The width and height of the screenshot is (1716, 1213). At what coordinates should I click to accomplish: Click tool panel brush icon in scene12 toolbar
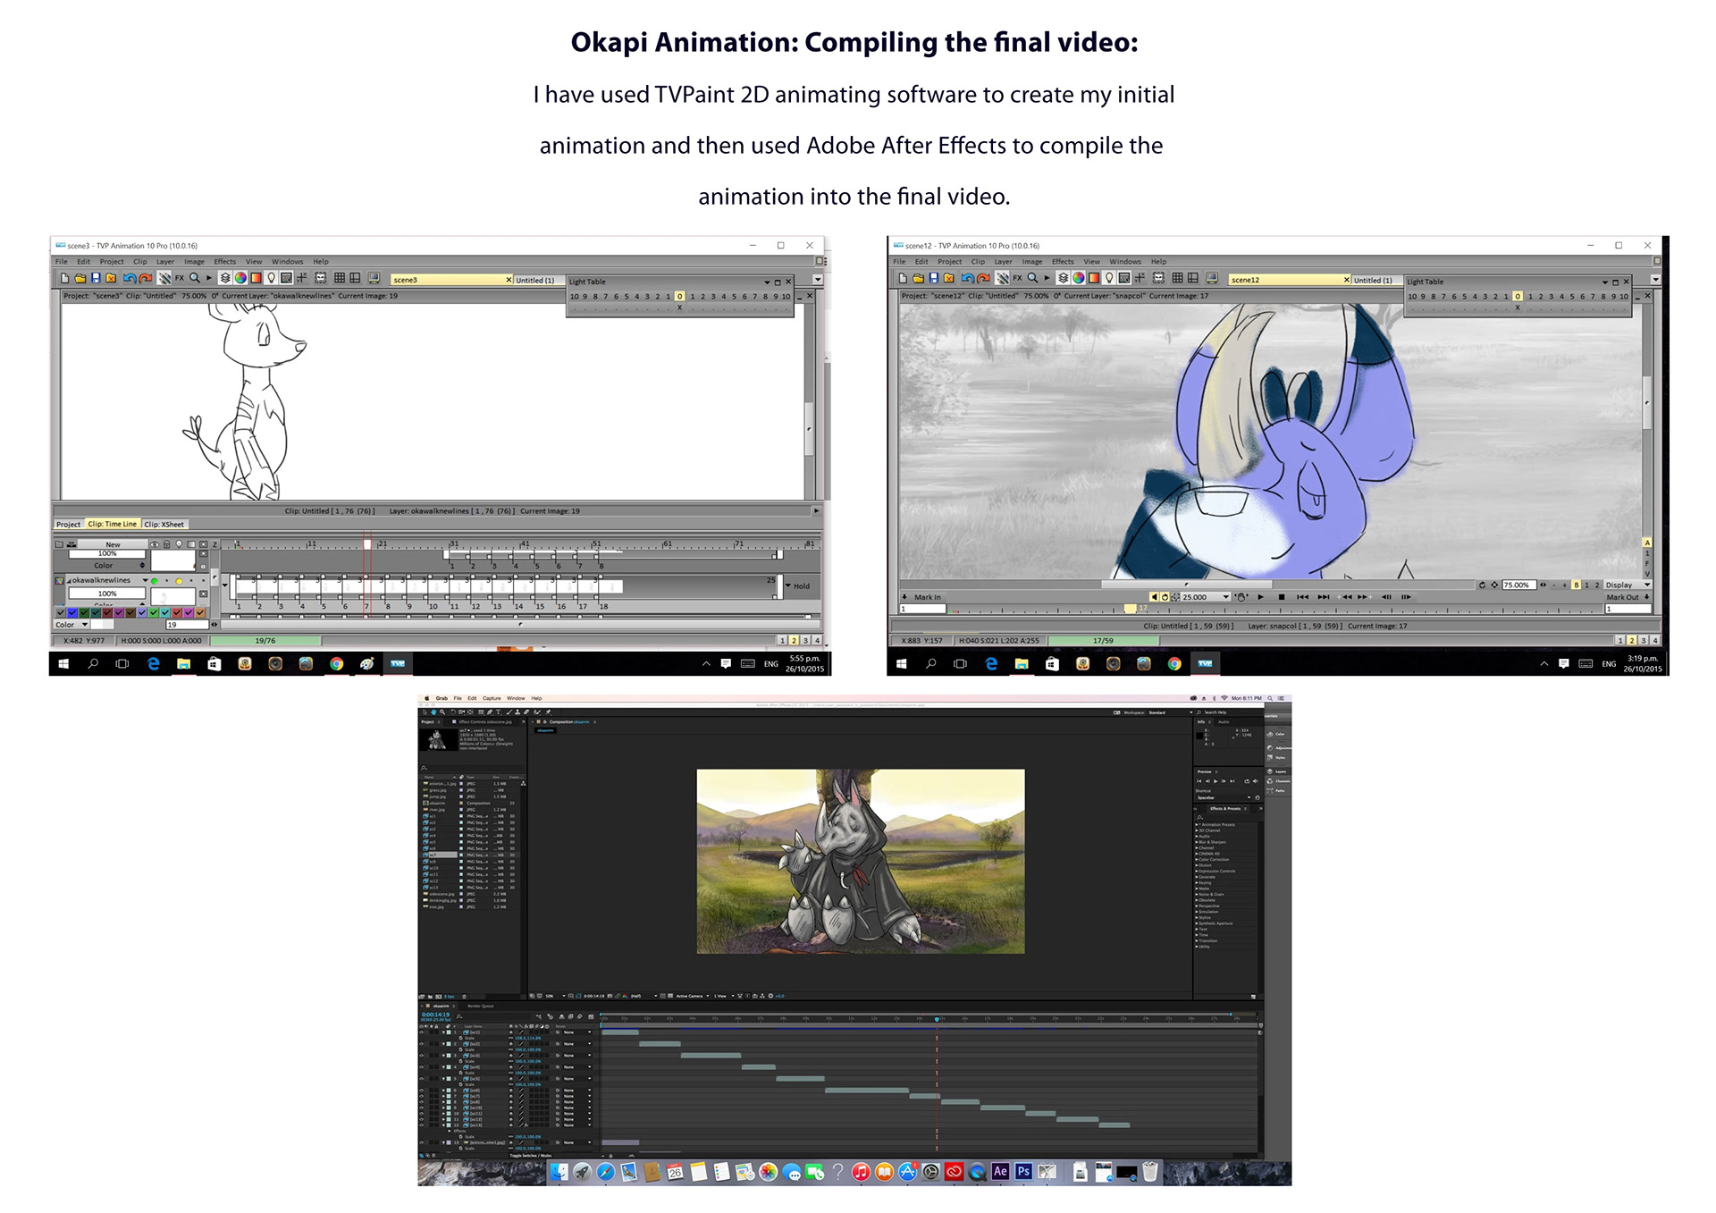1002,278
